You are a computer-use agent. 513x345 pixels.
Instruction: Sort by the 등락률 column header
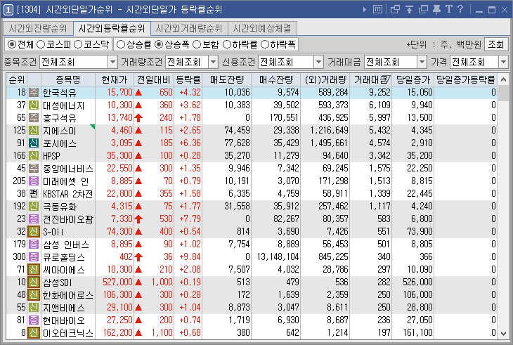pos(188,80)
